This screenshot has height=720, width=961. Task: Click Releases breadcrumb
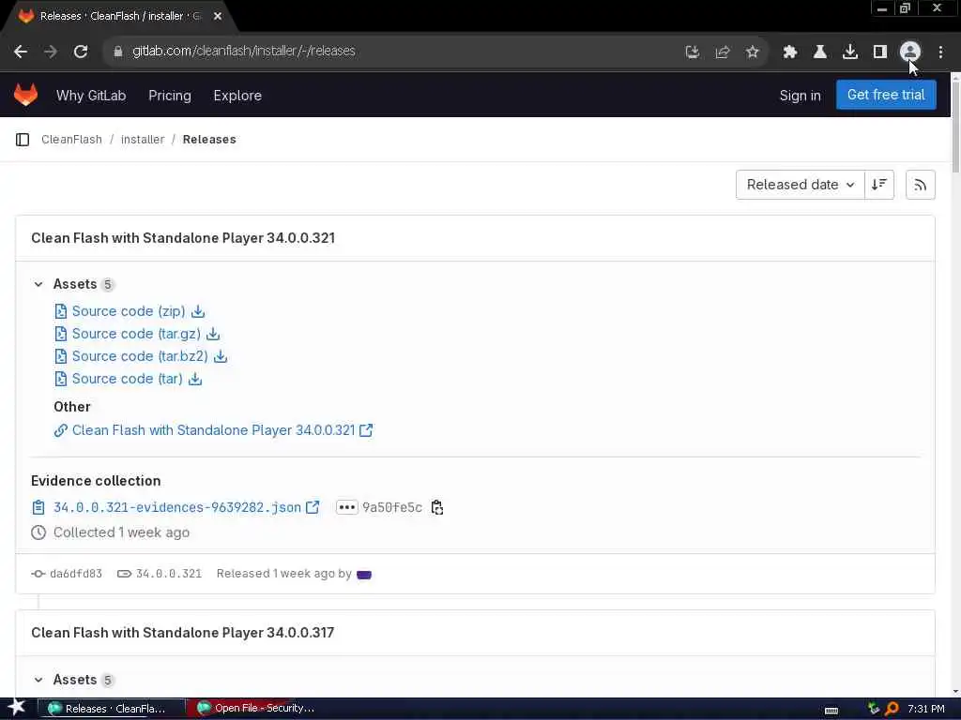click(209, 140)
